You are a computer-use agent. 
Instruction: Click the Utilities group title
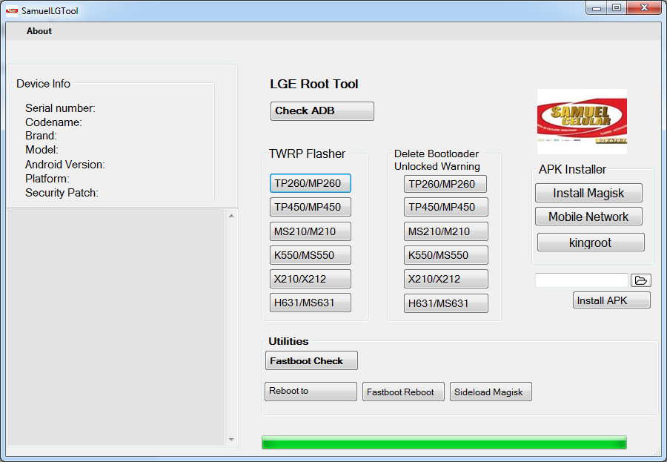(x=288, y=342)
